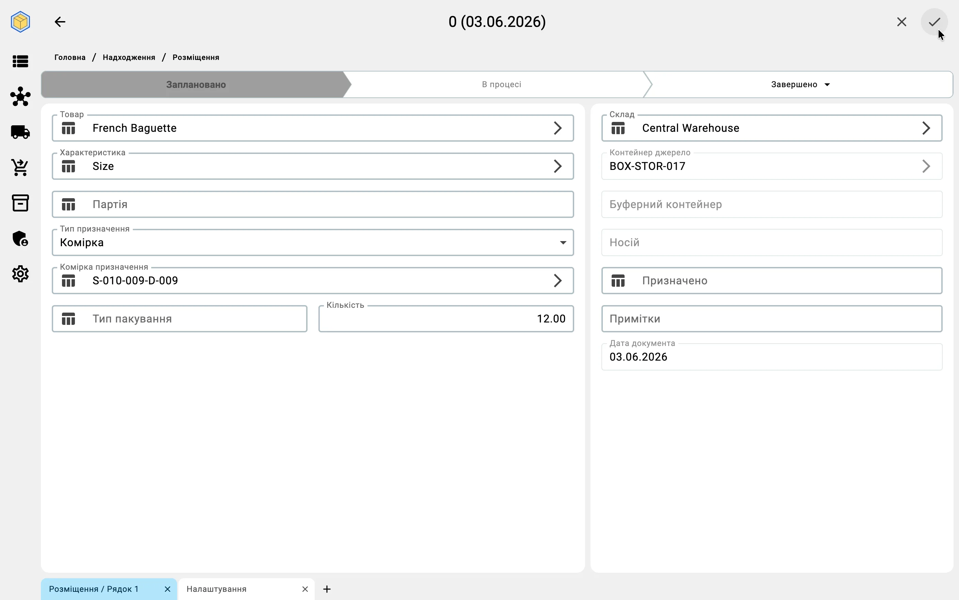Click table icon in Комірка призначення field
The image size is (959, 600).
click(69, 281)
